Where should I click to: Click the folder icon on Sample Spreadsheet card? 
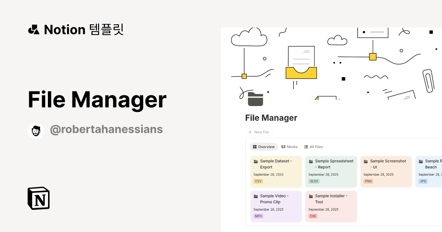(x=311, y=161)
